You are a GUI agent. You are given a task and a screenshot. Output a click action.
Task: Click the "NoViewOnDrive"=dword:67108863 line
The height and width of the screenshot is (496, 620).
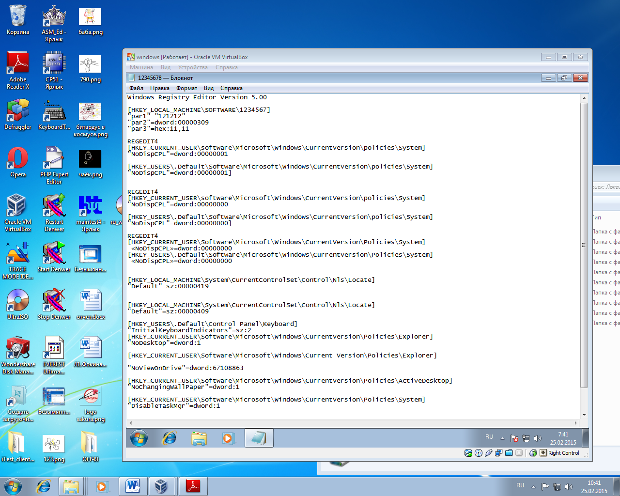(186, 368)
